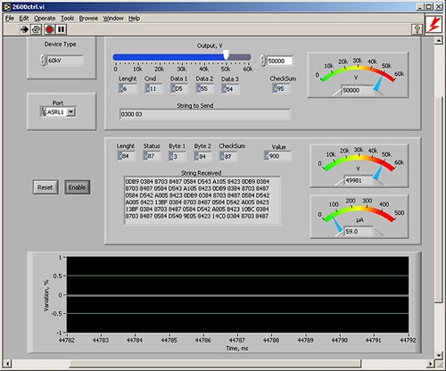
Task: Click the String to Send field
Action: click(x=205, y=114)
